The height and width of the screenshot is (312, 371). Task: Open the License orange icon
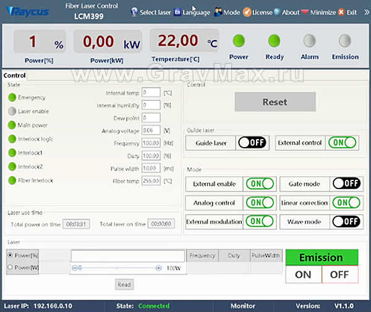coord(247,12)
